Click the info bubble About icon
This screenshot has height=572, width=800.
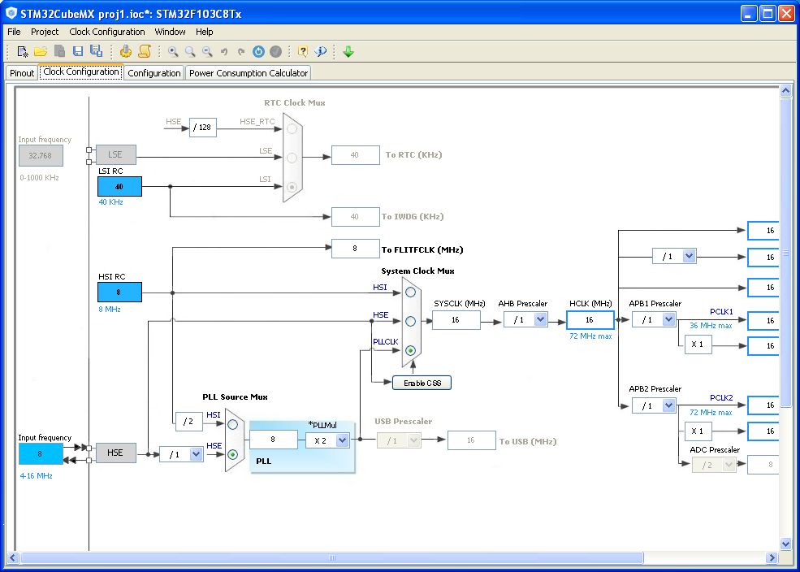pyautogui.click(x=321, y=51)
